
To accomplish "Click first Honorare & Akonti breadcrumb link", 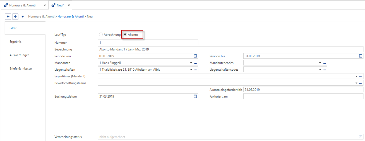I will tap(41, 17).
